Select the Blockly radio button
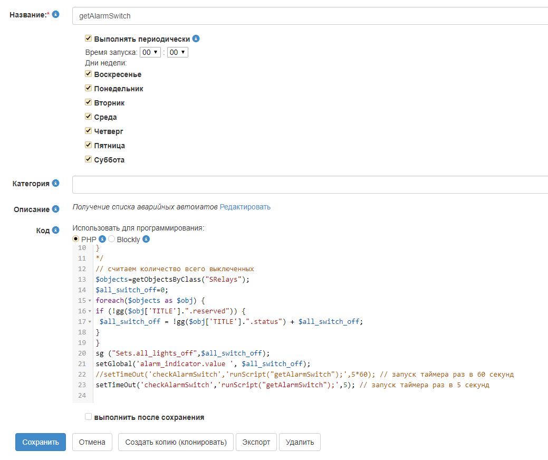548x460 pixels. 112,239
